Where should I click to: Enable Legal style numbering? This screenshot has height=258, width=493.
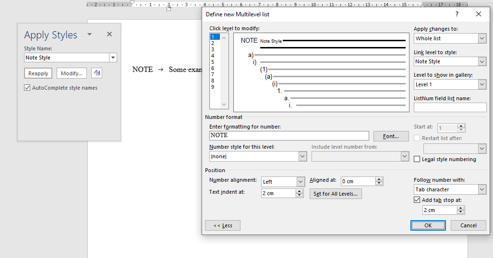pos(417,159)
